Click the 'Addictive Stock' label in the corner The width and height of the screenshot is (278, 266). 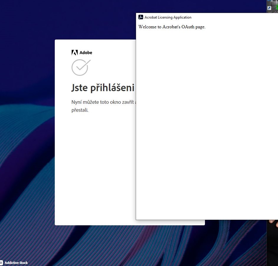pyautogui.click(x=16, y=262)
